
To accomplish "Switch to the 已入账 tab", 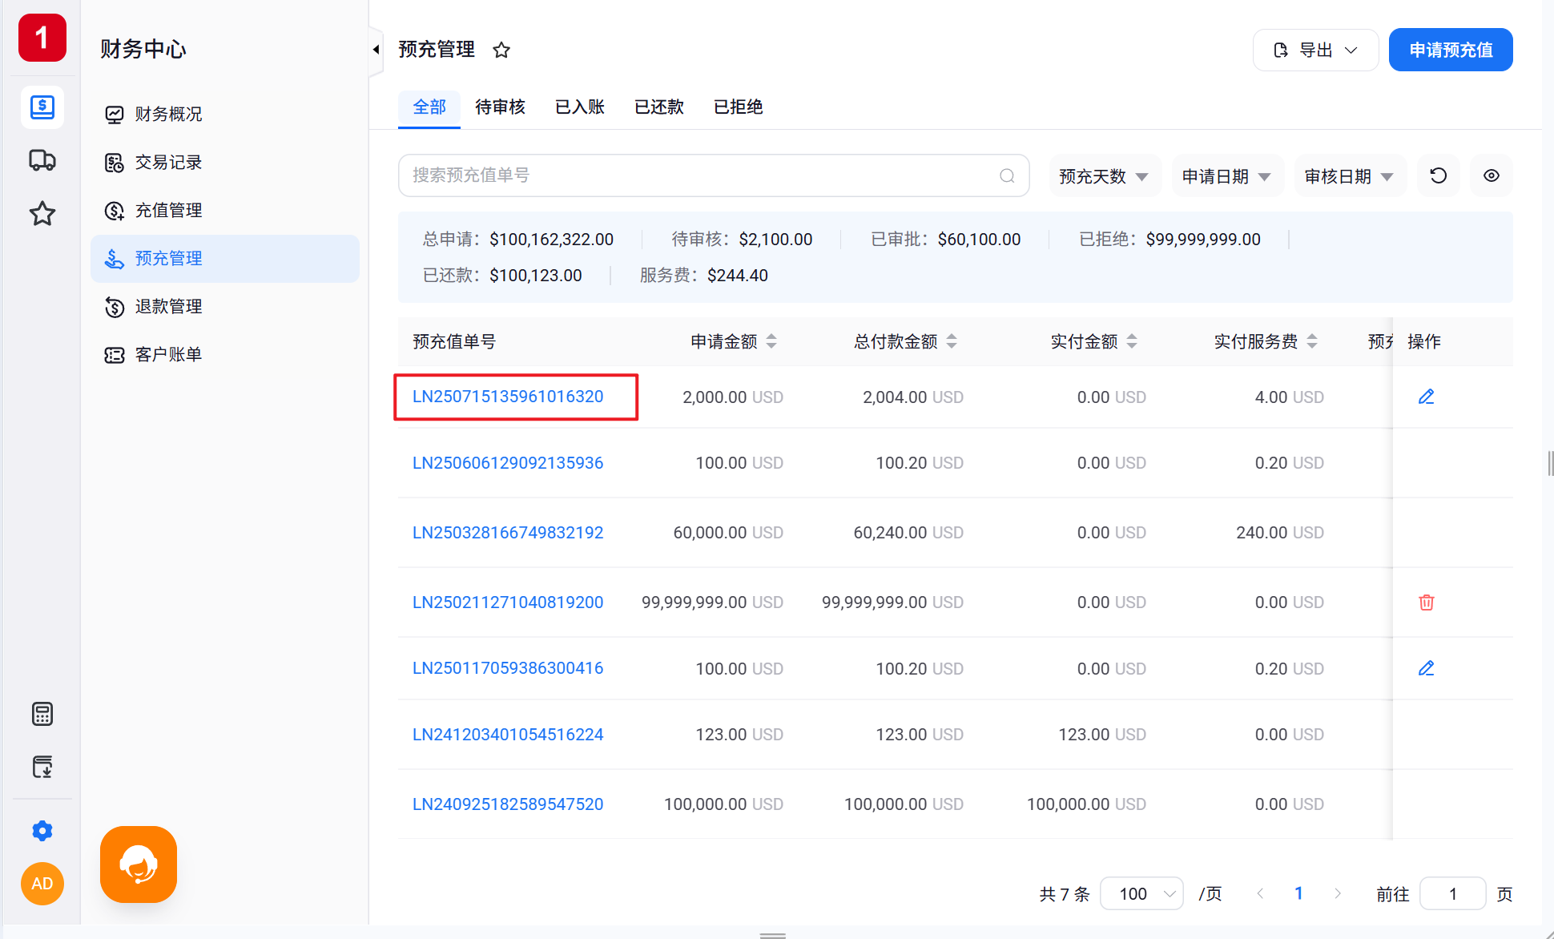I will point(580,107).
